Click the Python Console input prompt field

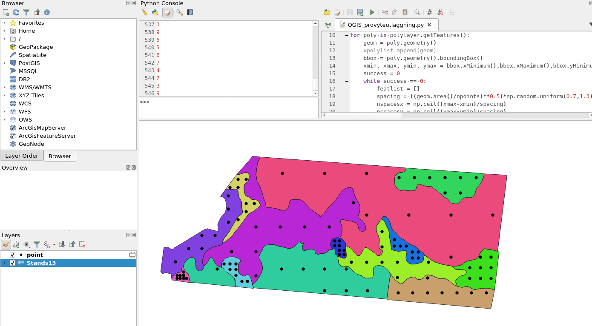[x=229, y=108]
